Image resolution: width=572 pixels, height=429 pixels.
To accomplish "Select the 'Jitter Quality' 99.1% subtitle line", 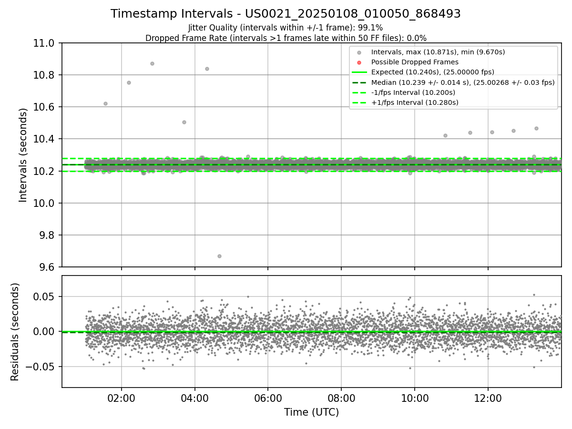I will [286, 28].
